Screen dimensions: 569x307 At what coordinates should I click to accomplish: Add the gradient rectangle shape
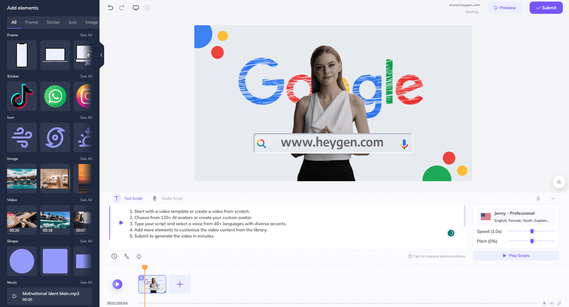[83, 261]
